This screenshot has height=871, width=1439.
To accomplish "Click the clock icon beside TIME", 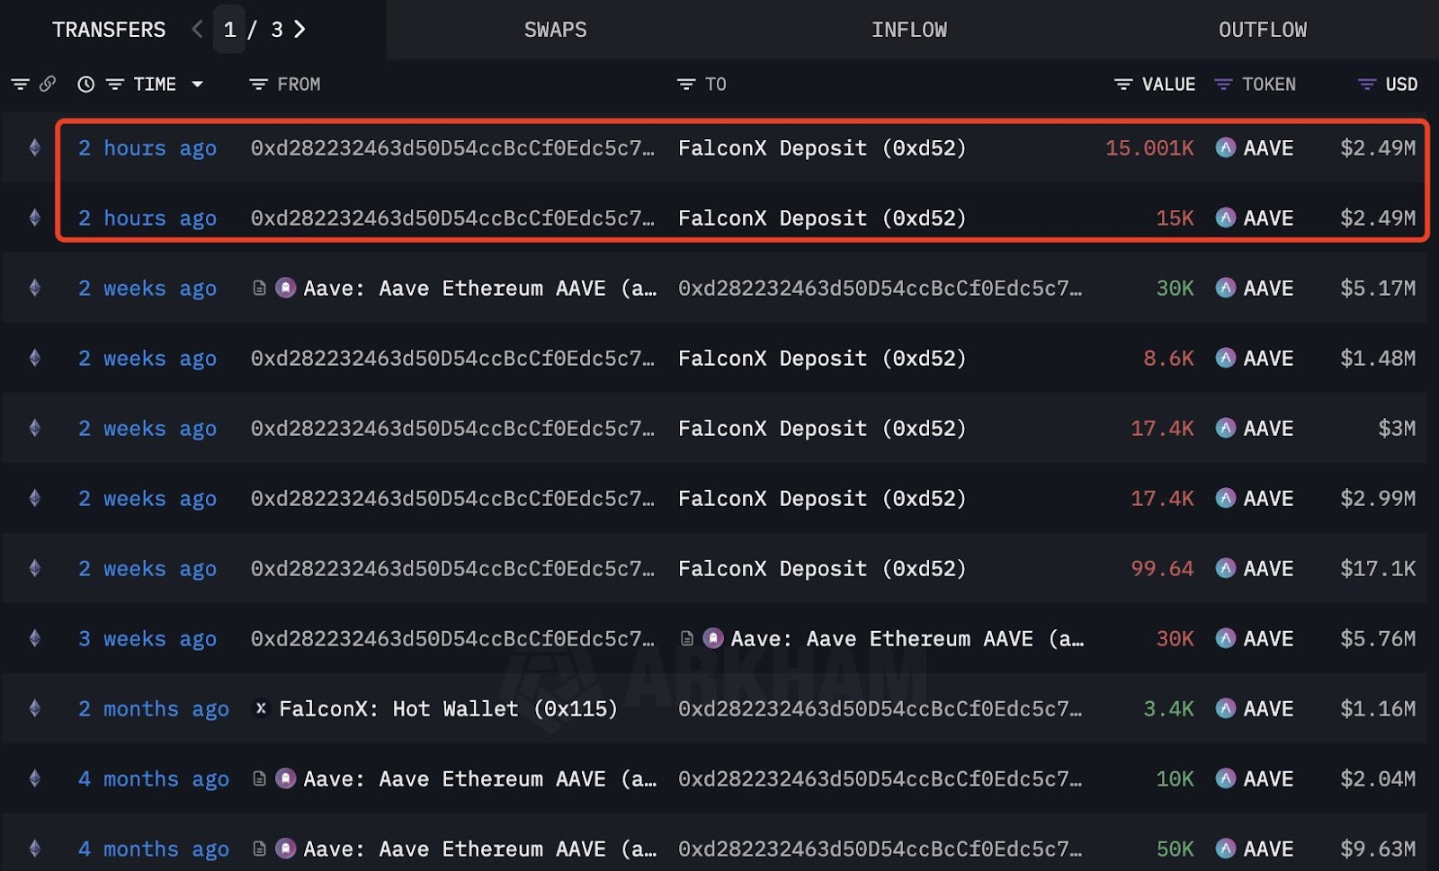I will coord(86,84).
